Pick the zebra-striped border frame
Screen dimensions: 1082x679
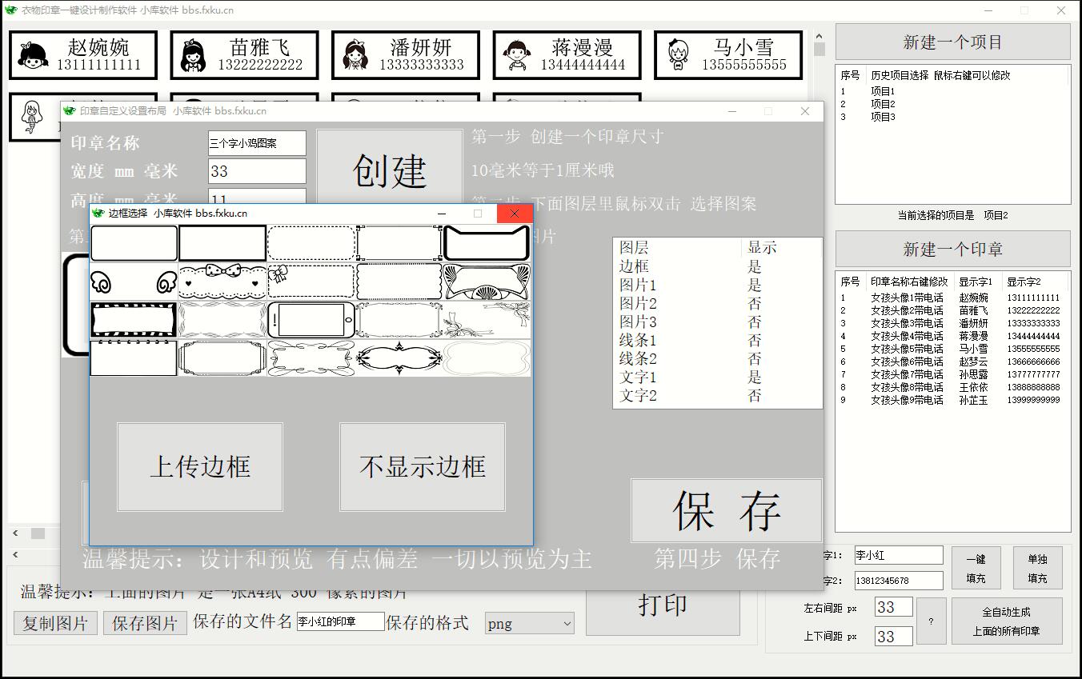[134, 320]
